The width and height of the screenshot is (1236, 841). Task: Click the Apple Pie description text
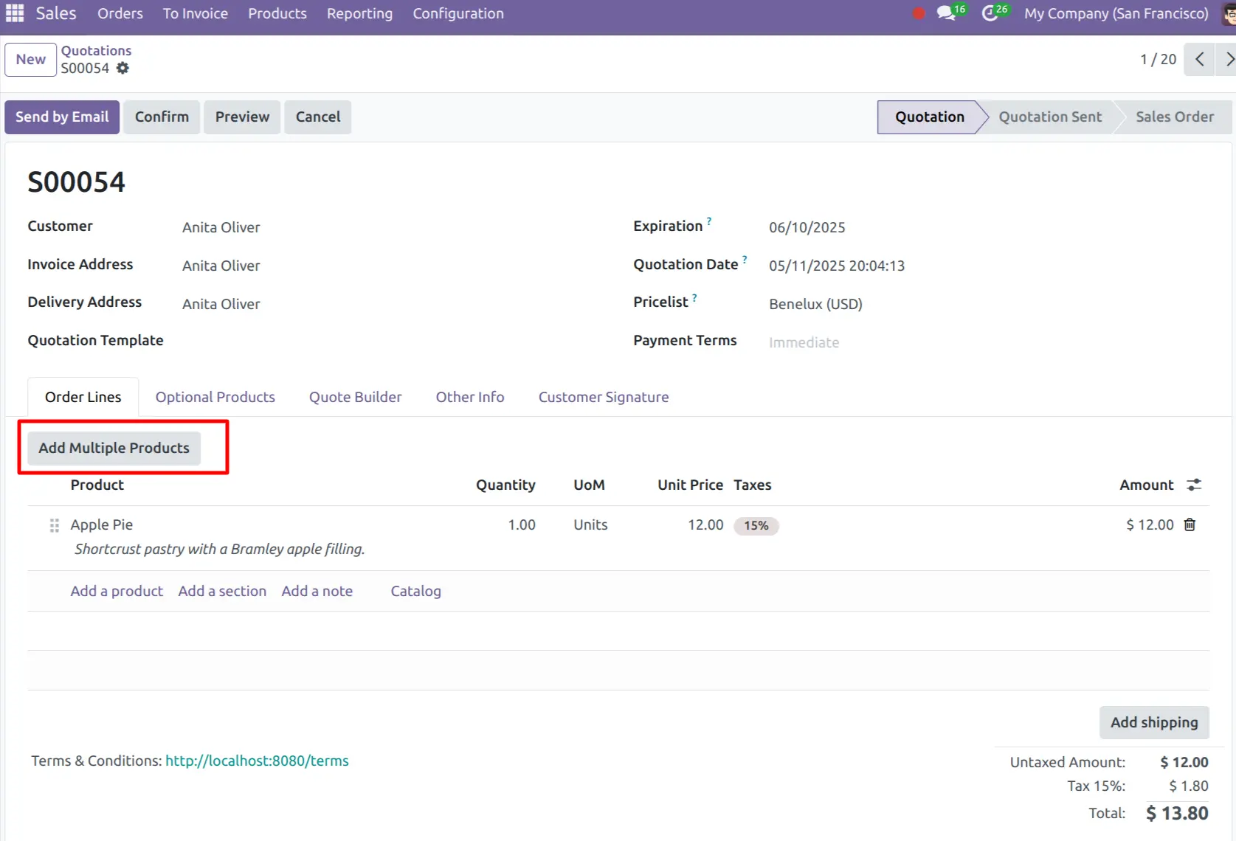click(220, 549)
